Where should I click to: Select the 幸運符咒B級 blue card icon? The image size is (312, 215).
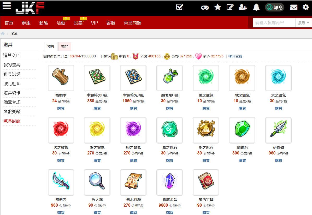click(x=133, y=78)
